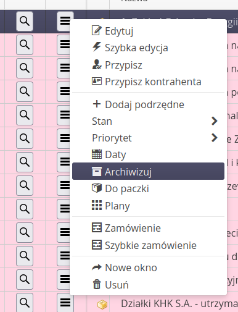Viewport: 238px width, 312px height.
Task: Click the plus icon for Dodaj podrzędne
Action: click(x=97, y=104)
